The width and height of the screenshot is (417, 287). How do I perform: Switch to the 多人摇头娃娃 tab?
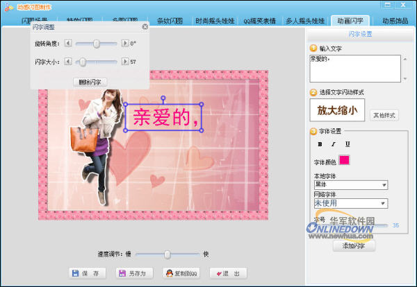tap(306, 21)
